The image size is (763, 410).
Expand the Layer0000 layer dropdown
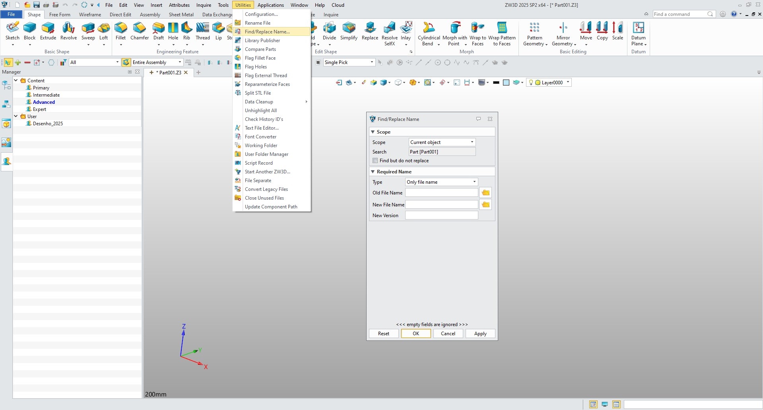coord(568,82)
